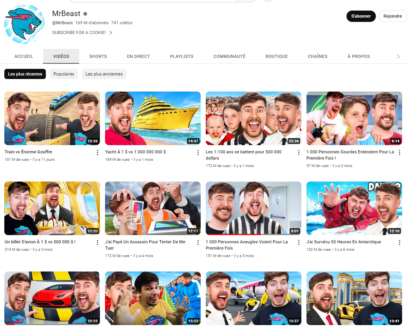
Task: Click title 'Train vs Énorme Gouffre'
Action: coord(28,152)
